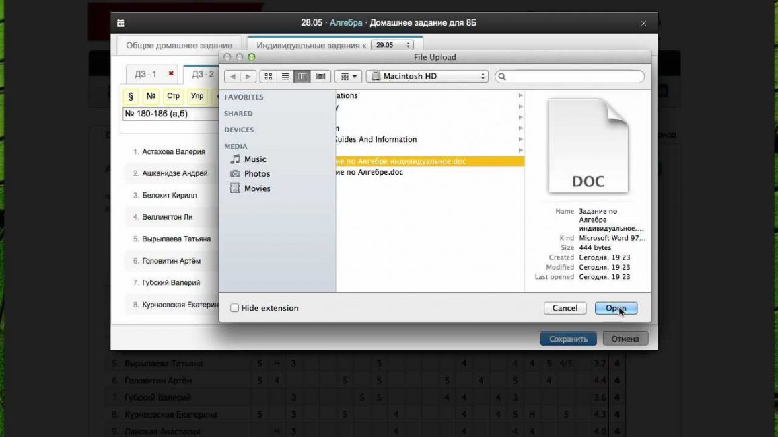Select student Астахова Валерия
This screenshot has height=437, width=778.
point(173,152)
